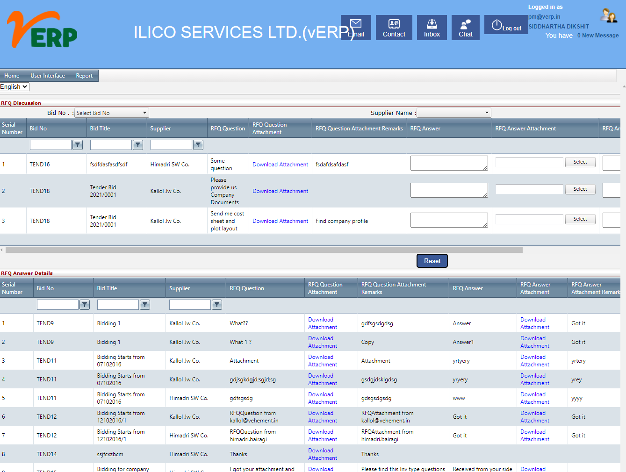Screen dimensions: 626x472
Task: Click Bid No filter field in RFQ Discussion
Action: pyautogui.click(x=50, y=145)
